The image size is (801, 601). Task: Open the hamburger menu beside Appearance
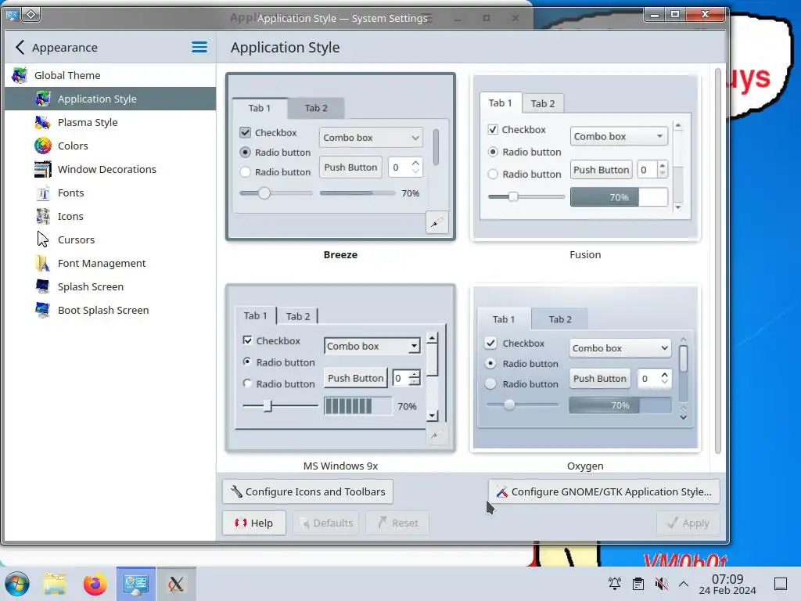199,48
